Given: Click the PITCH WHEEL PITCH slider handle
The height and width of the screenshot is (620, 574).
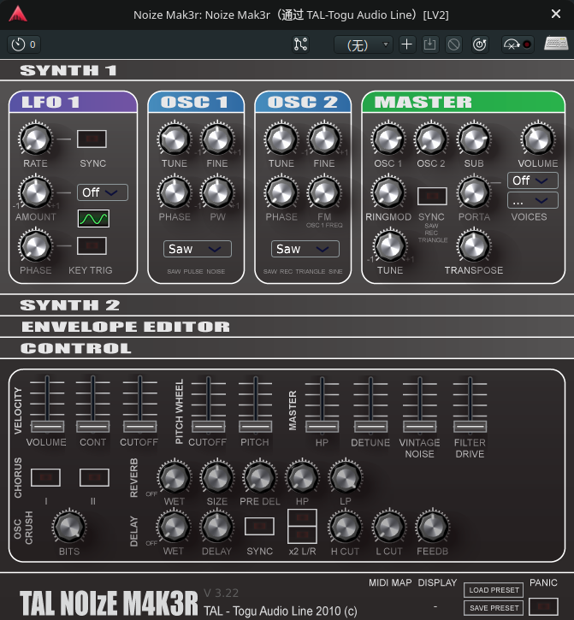Looking at the screenshot, I should (x=256, y=427).
